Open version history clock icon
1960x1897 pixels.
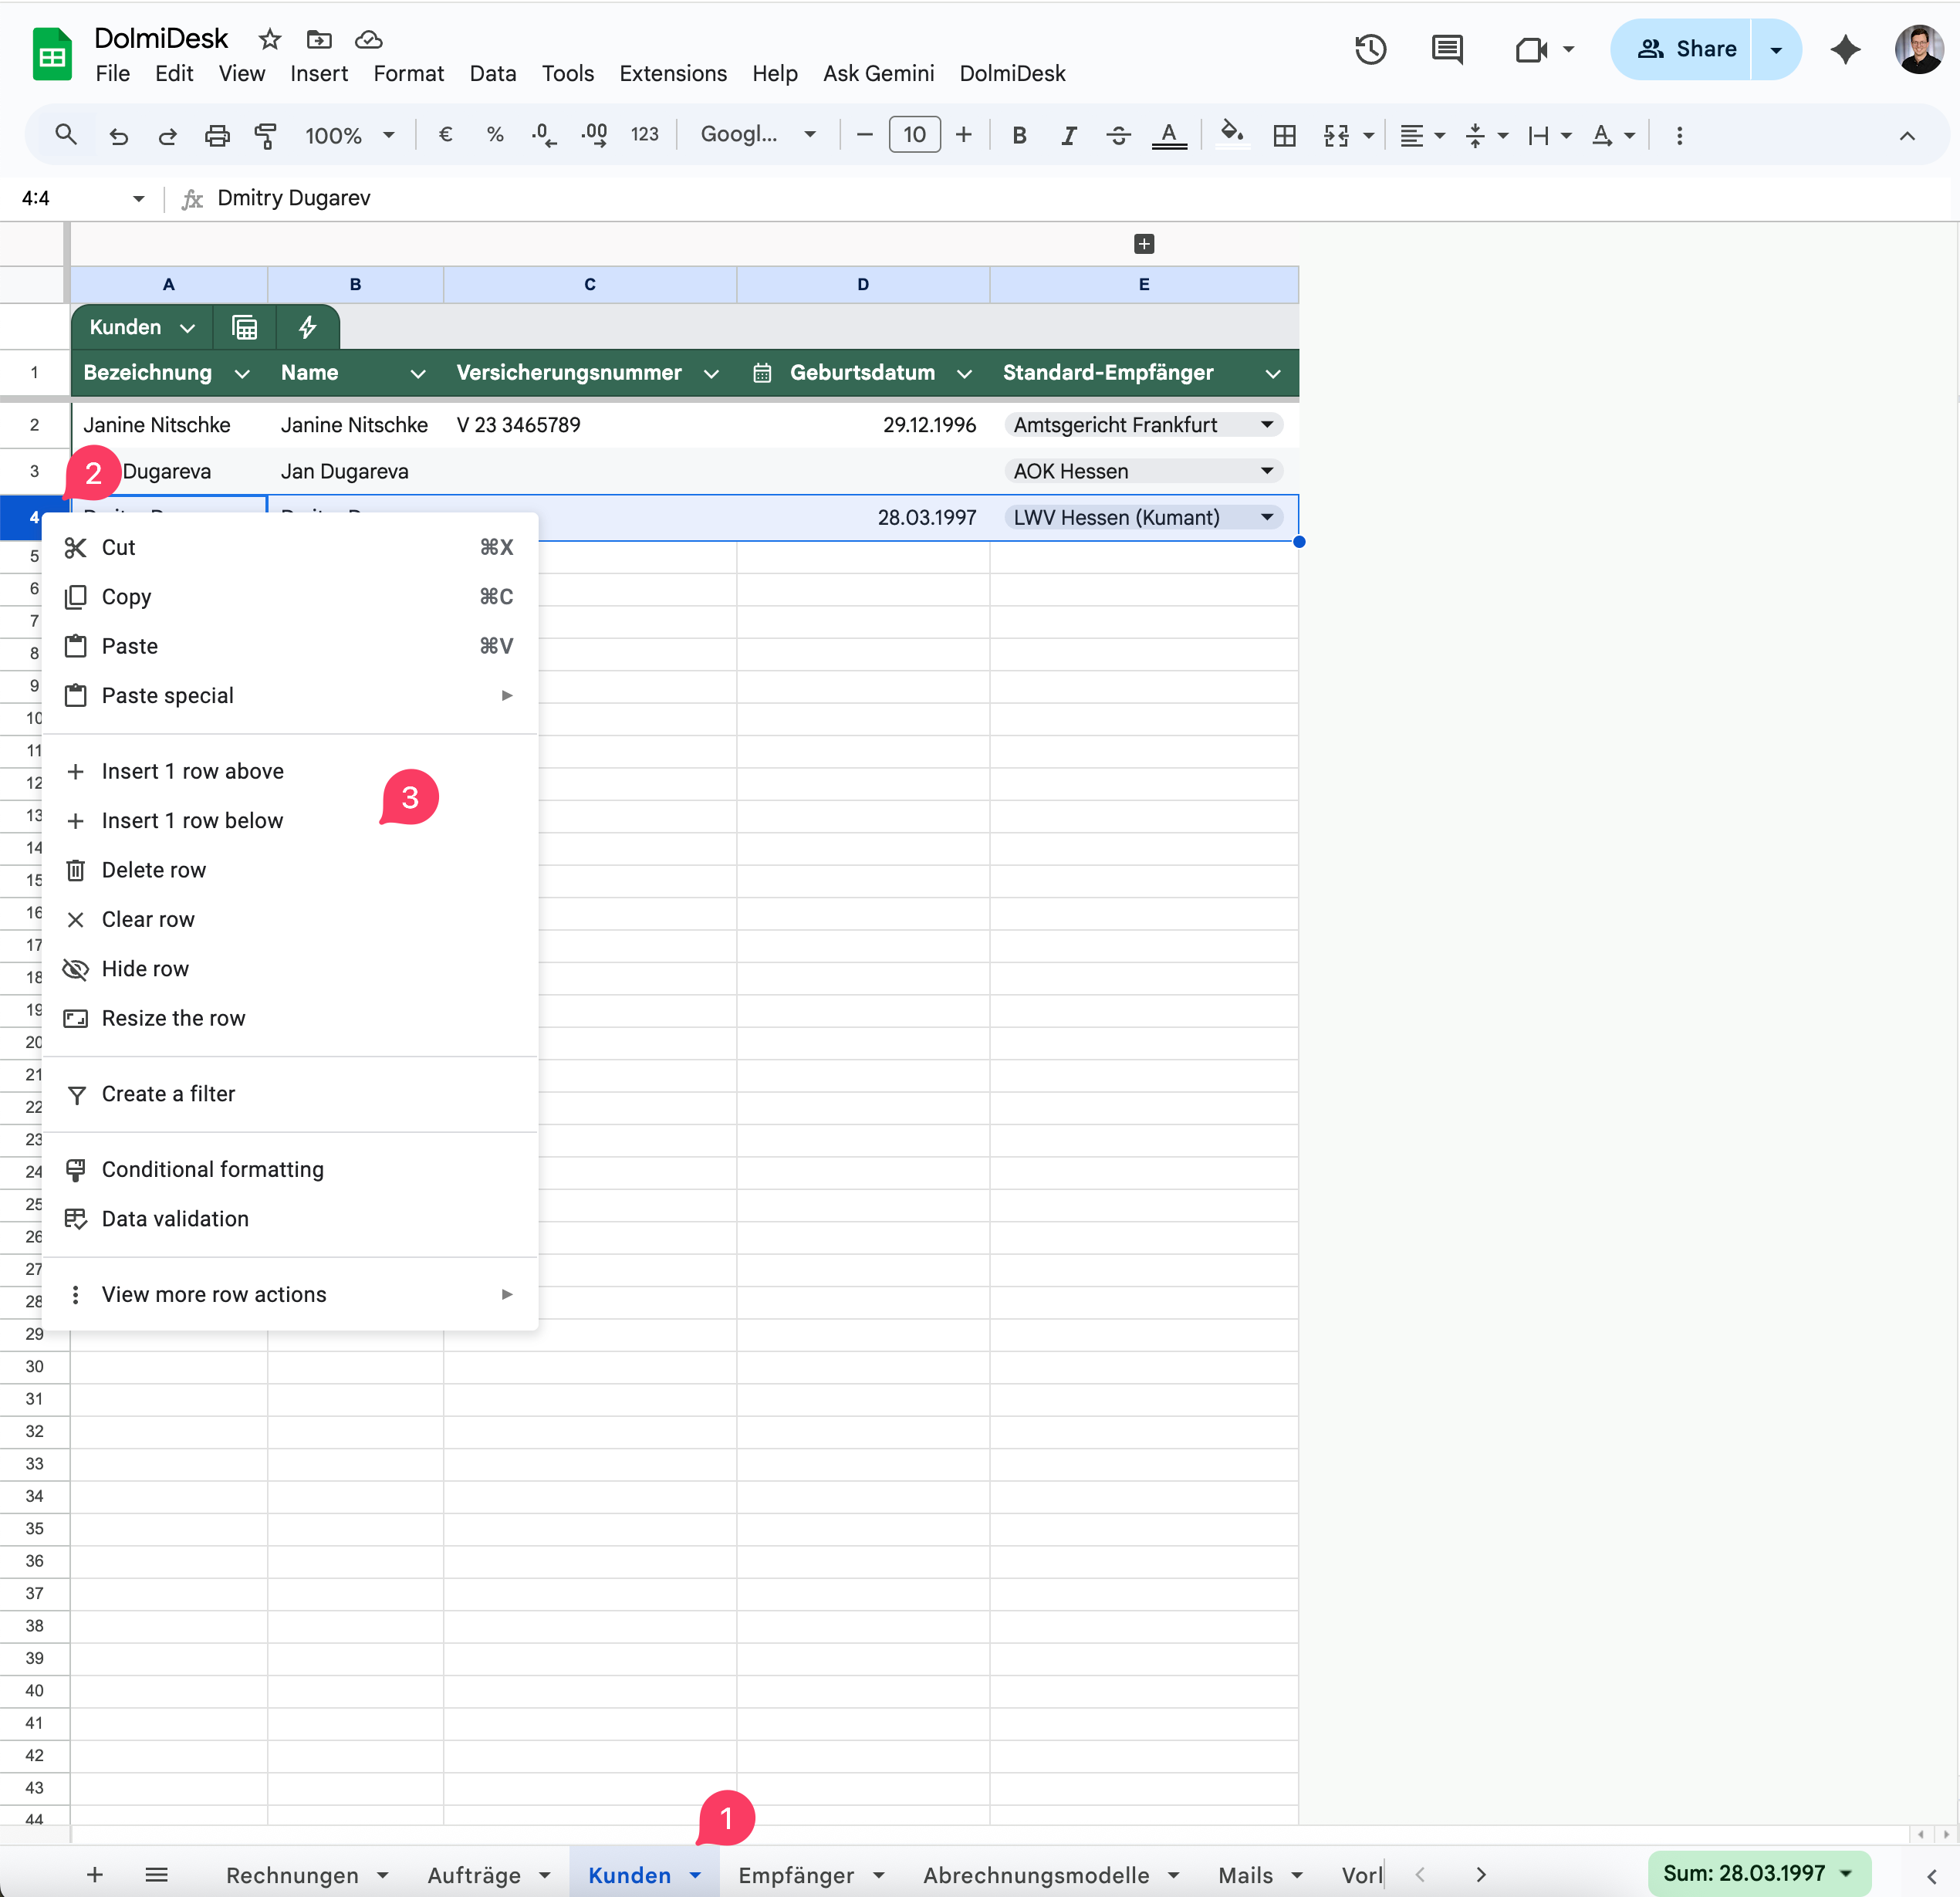[1370, 49]
